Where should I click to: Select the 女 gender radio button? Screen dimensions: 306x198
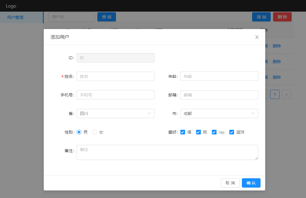(x=94, y=132)
